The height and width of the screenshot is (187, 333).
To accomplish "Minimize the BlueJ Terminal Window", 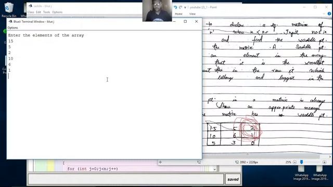I will (174, 21).
